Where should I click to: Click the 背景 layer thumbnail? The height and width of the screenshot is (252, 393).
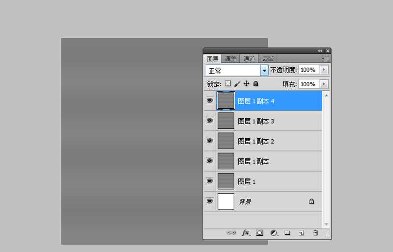[x=226, y=202]
